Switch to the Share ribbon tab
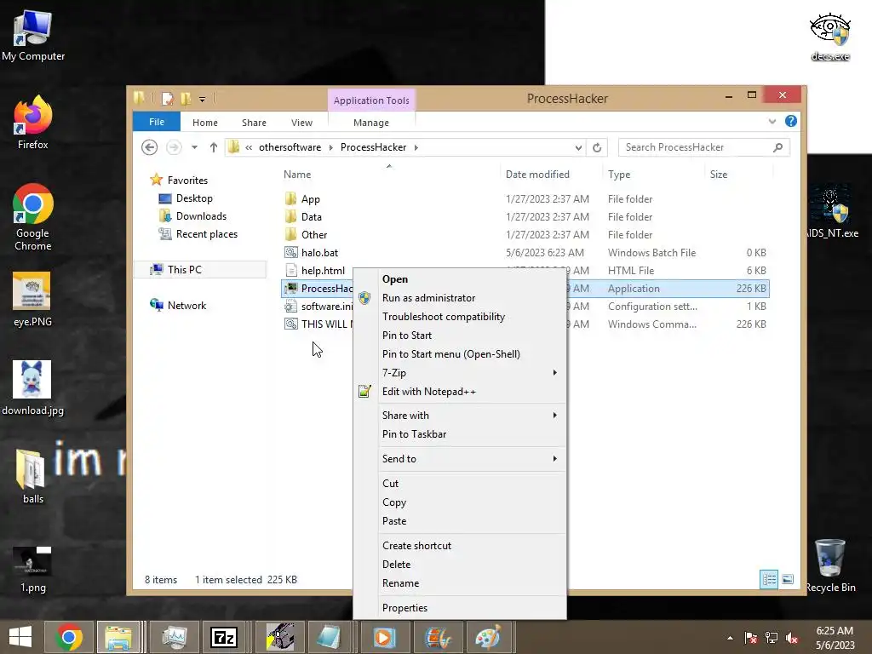The image size is (872, 654). (254, 123)
